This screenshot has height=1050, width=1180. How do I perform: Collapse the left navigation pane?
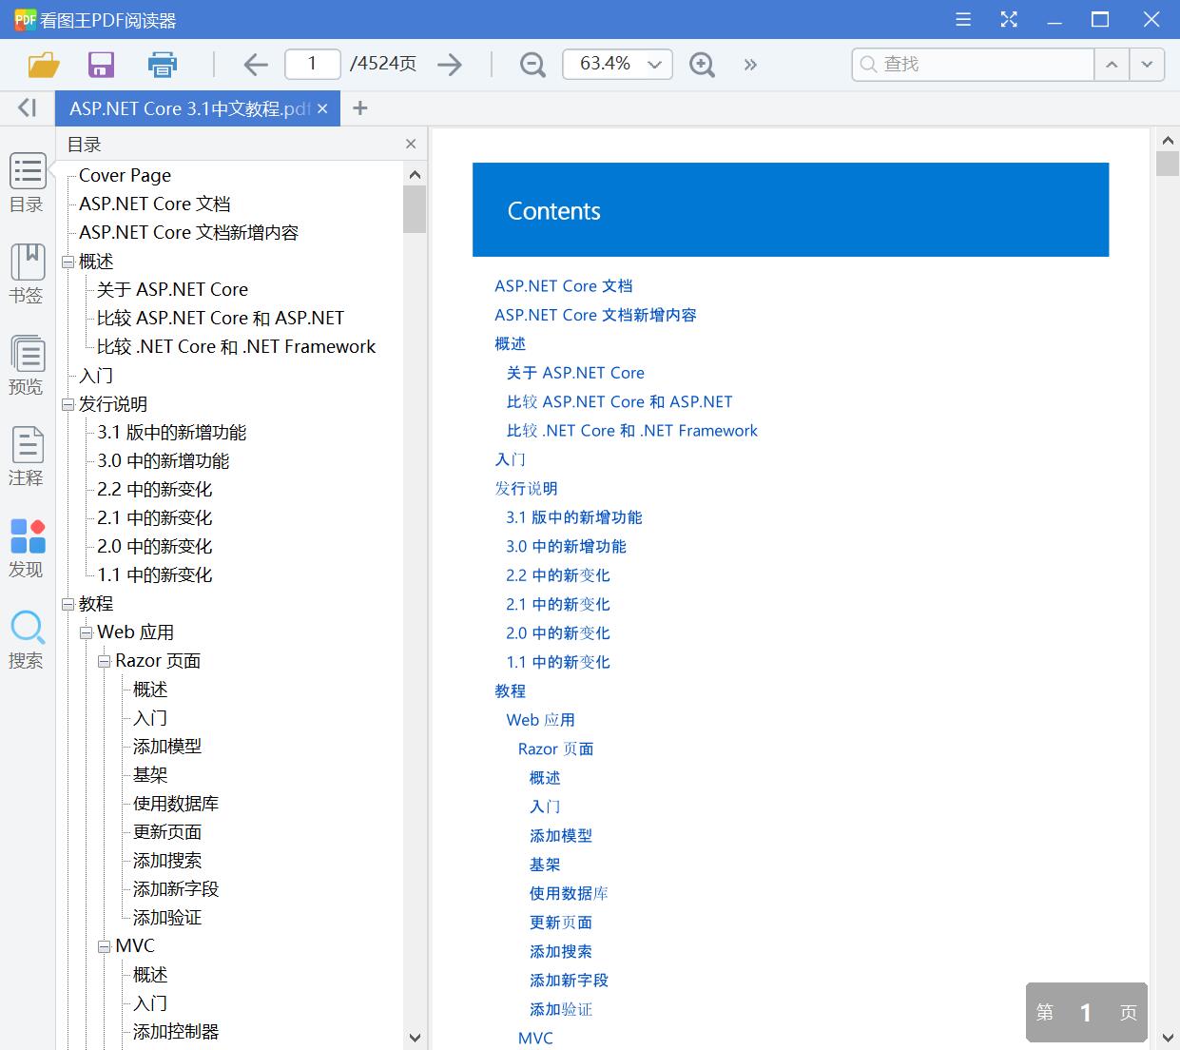coord(26,107)
